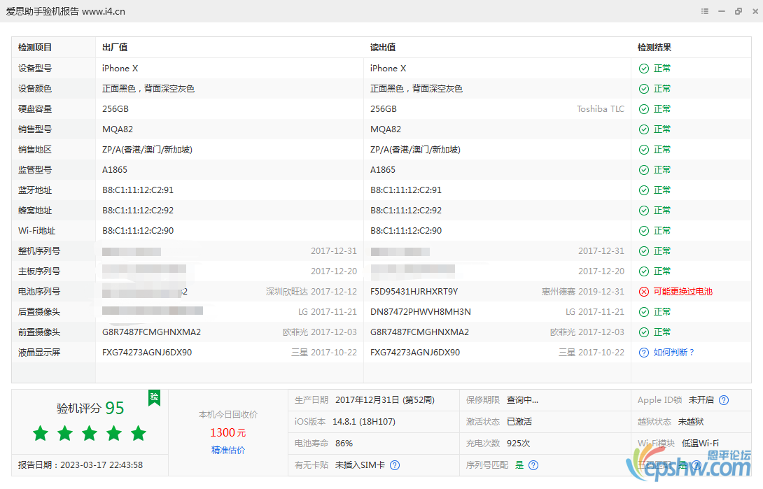
Task: Click green check icon in 销售型号 row
Action: tap(644, 129)
